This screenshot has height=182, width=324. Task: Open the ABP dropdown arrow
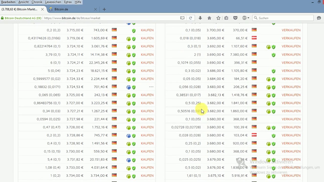pos(248,18)
